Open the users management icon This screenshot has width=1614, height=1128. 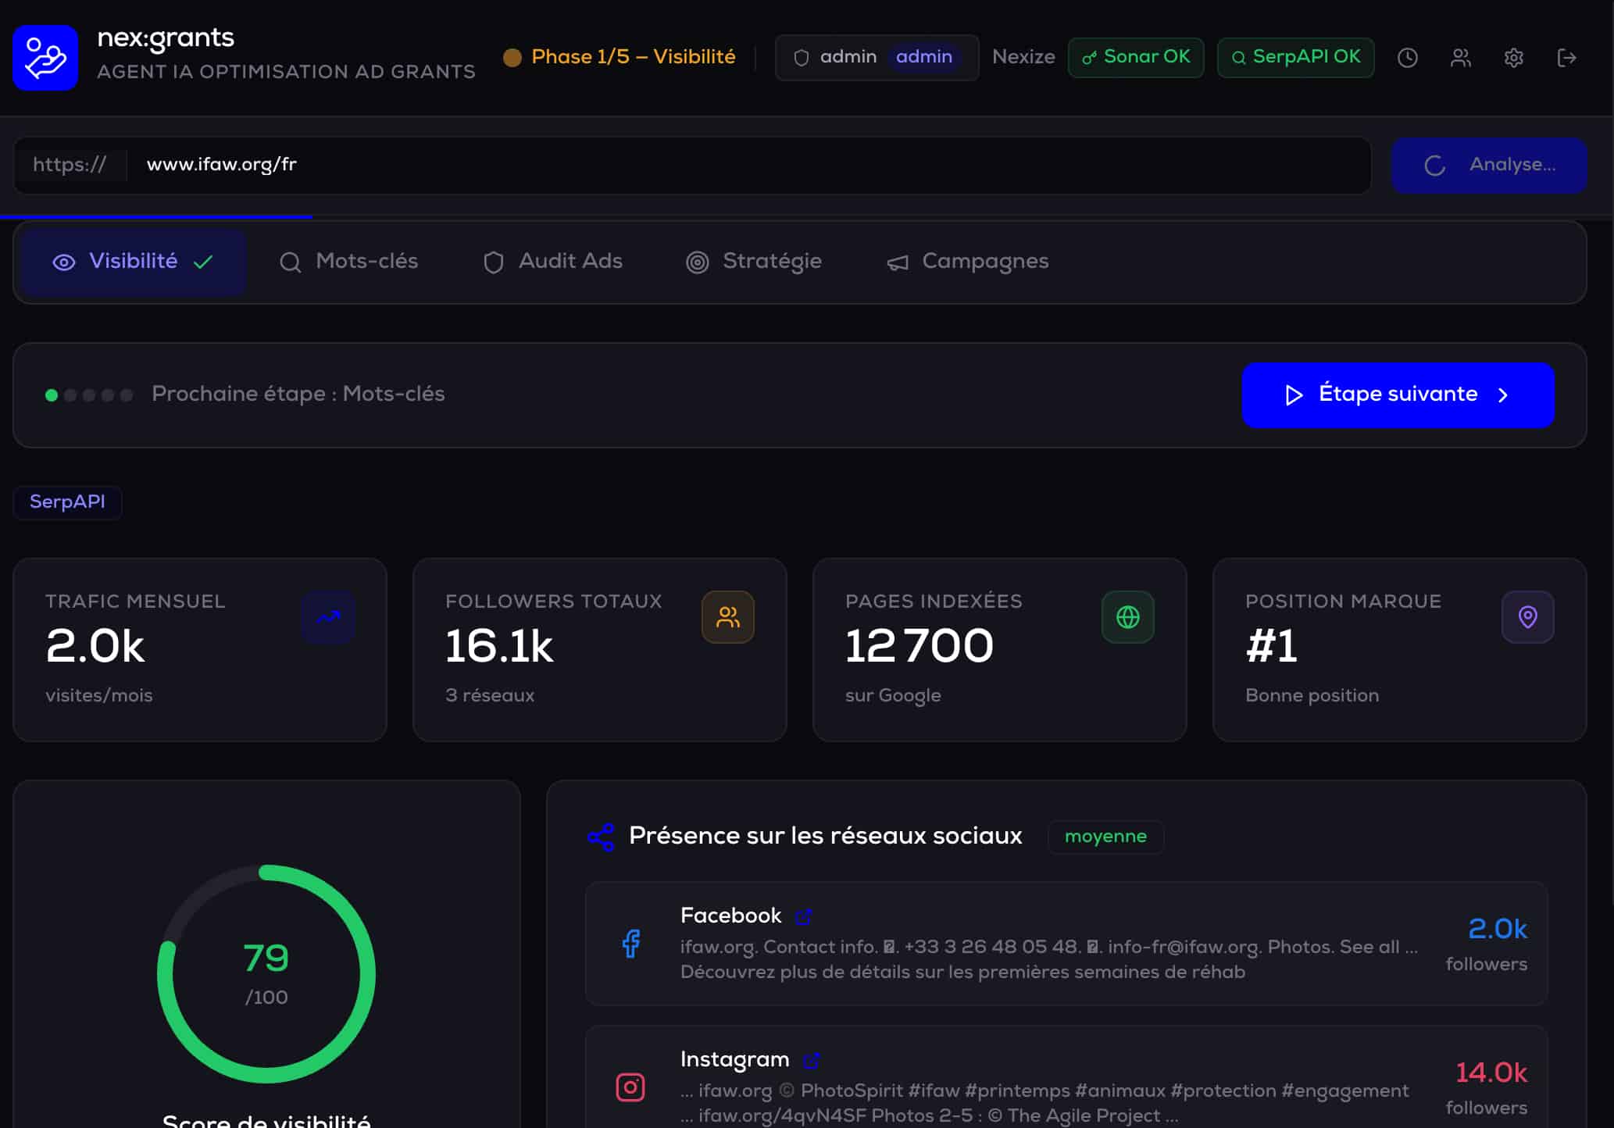coord(1461,58)
